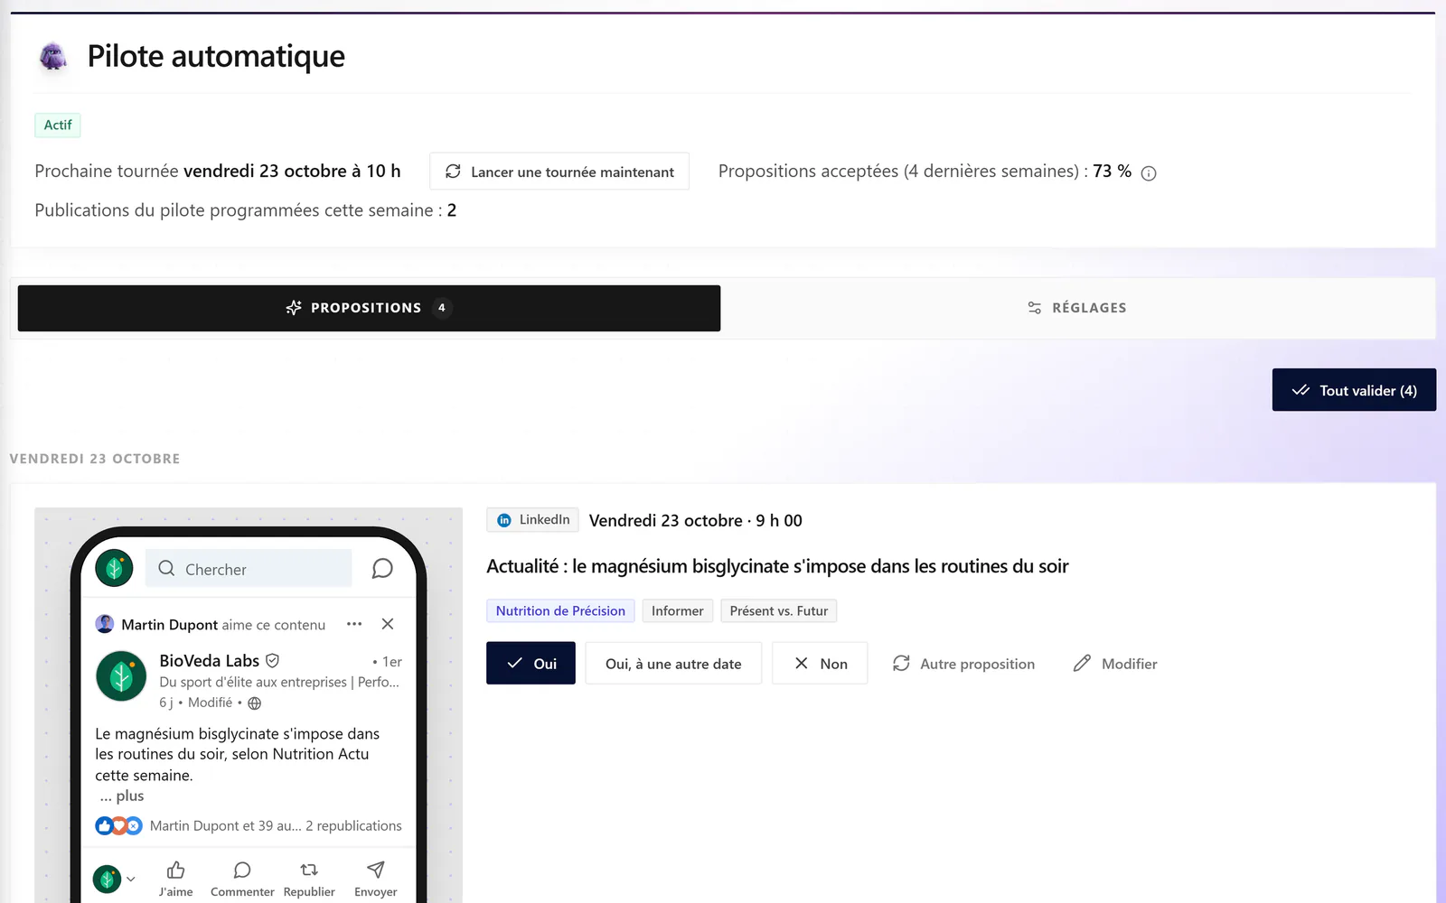Viewport: 1446px width, 903px height.
Task: Click the info icon next to 73 %
Action: 1149,173
